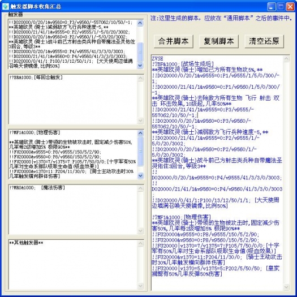
Task: Click the 十字军有50% line in the left box
Action: click(x=73, y=164)
